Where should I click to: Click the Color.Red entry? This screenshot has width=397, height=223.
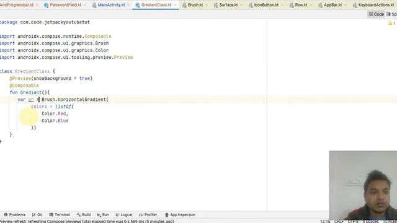click(54, 114)
